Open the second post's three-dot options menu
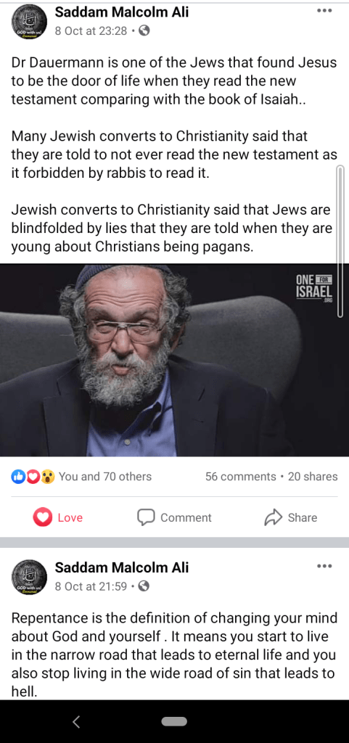 pyautogui.click(x=324, y=566)
